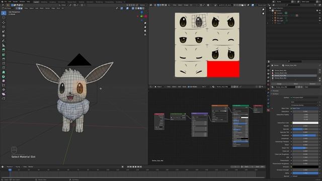Select the Select Box tool

[4, 13]
